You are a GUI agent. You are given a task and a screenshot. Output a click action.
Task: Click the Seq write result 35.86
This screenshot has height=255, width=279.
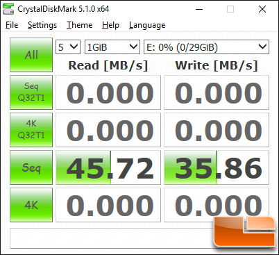click(x=217, y=167)
